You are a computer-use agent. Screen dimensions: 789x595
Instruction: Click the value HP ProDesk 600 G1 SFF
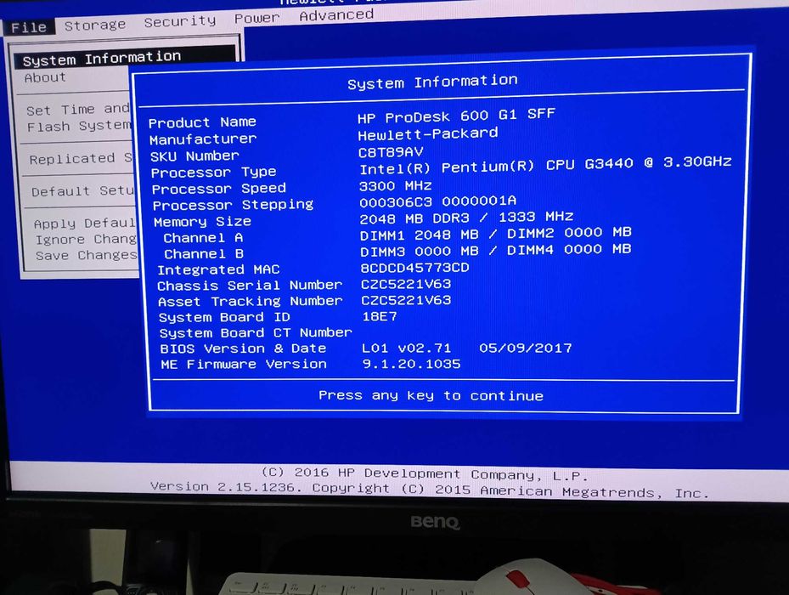coord(456,116)
